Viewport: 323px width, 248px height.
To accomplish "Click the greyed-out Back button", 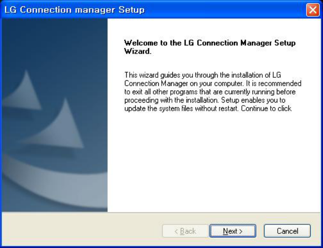I will pos(185,231).
